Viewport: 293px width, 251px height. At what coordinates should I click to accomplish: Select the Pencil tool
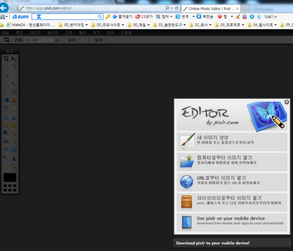6,84
